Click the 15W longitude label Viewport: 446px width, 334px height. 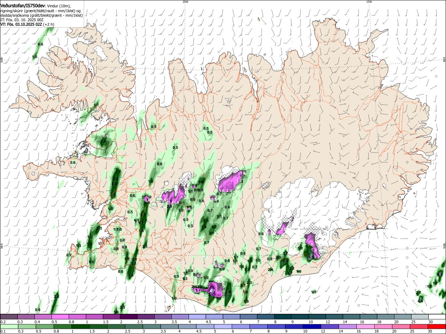(x=369, y=2)
